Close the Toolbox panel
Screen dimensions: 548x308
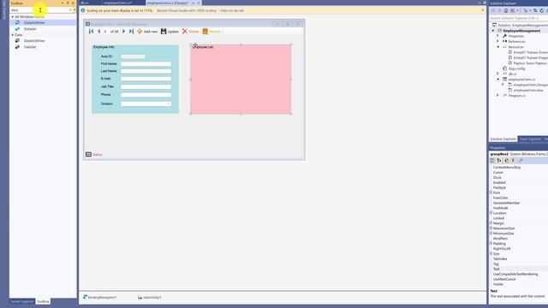(x=73, y=3)
